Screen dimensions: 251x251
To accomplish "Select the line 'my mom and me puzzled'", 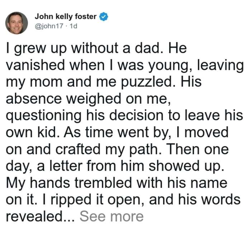I will [89, 82].
